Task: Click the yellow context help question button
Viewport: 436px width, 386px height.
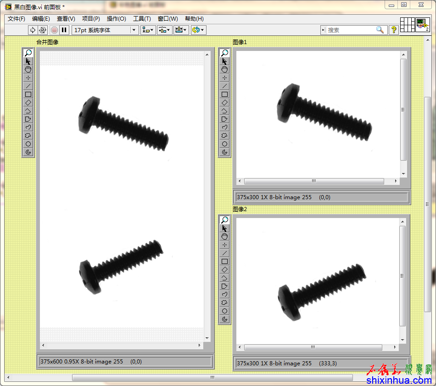Action: [x=393, y=30]
